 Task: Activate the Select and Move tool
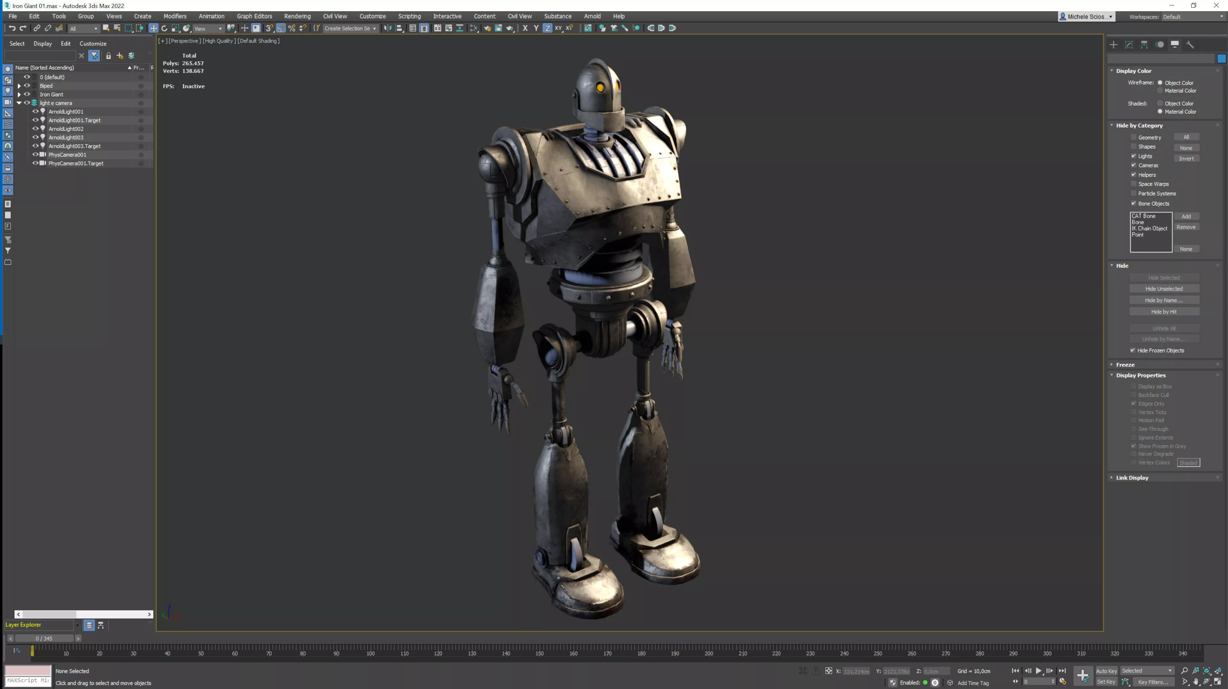[153, 28]
